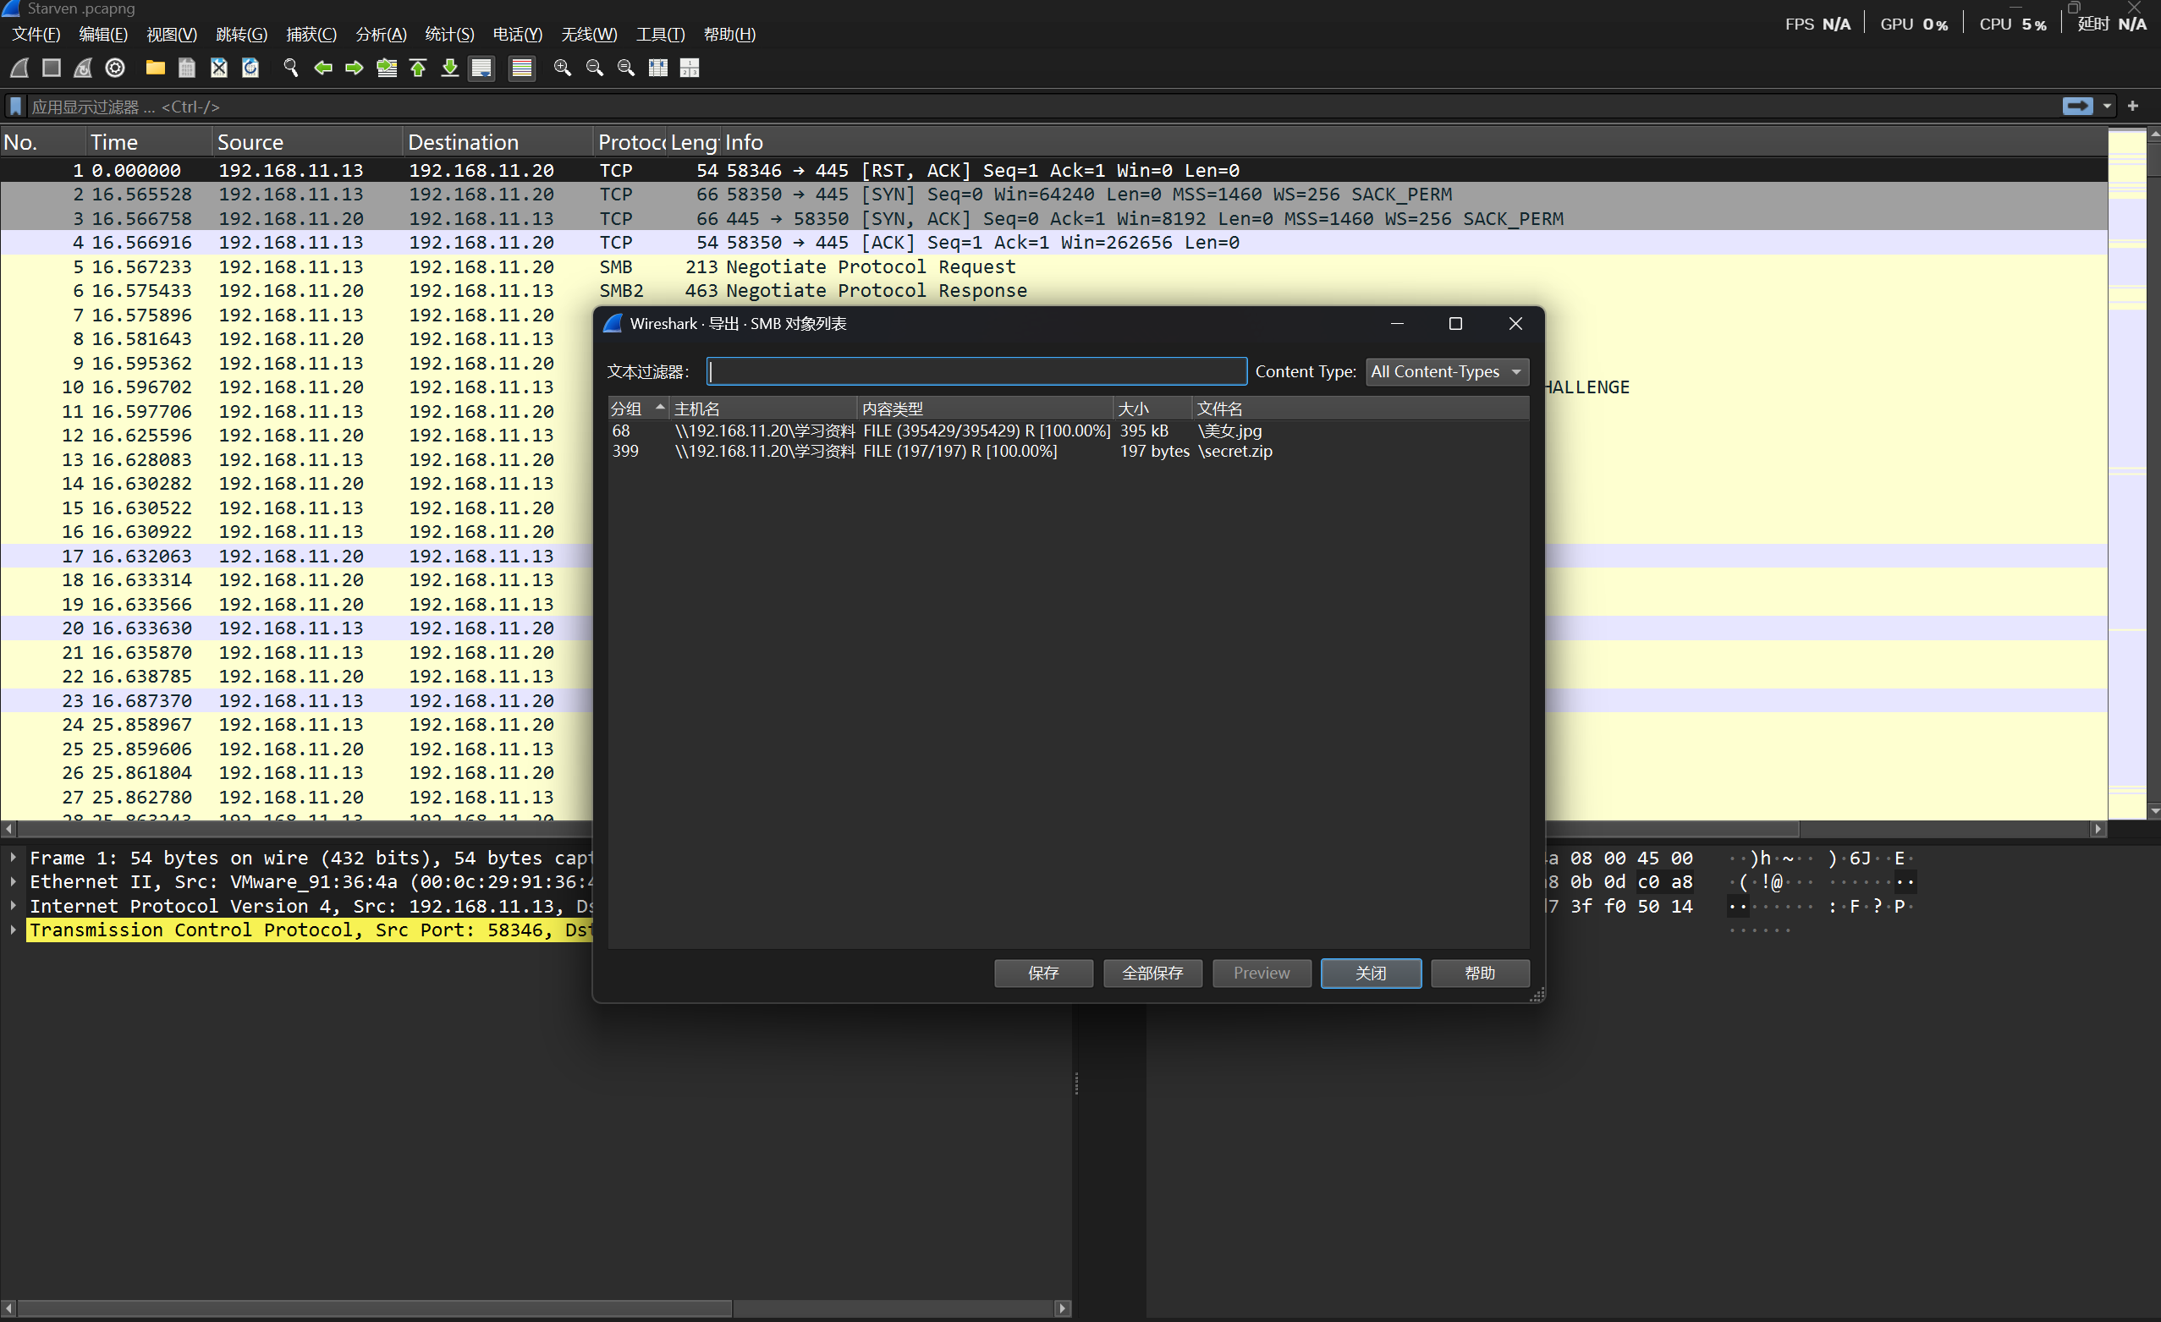Image resolution: width=2161 pixels, height=1322 pixels.
Task: Click the find packet magnifier icon
Action: 290,68
